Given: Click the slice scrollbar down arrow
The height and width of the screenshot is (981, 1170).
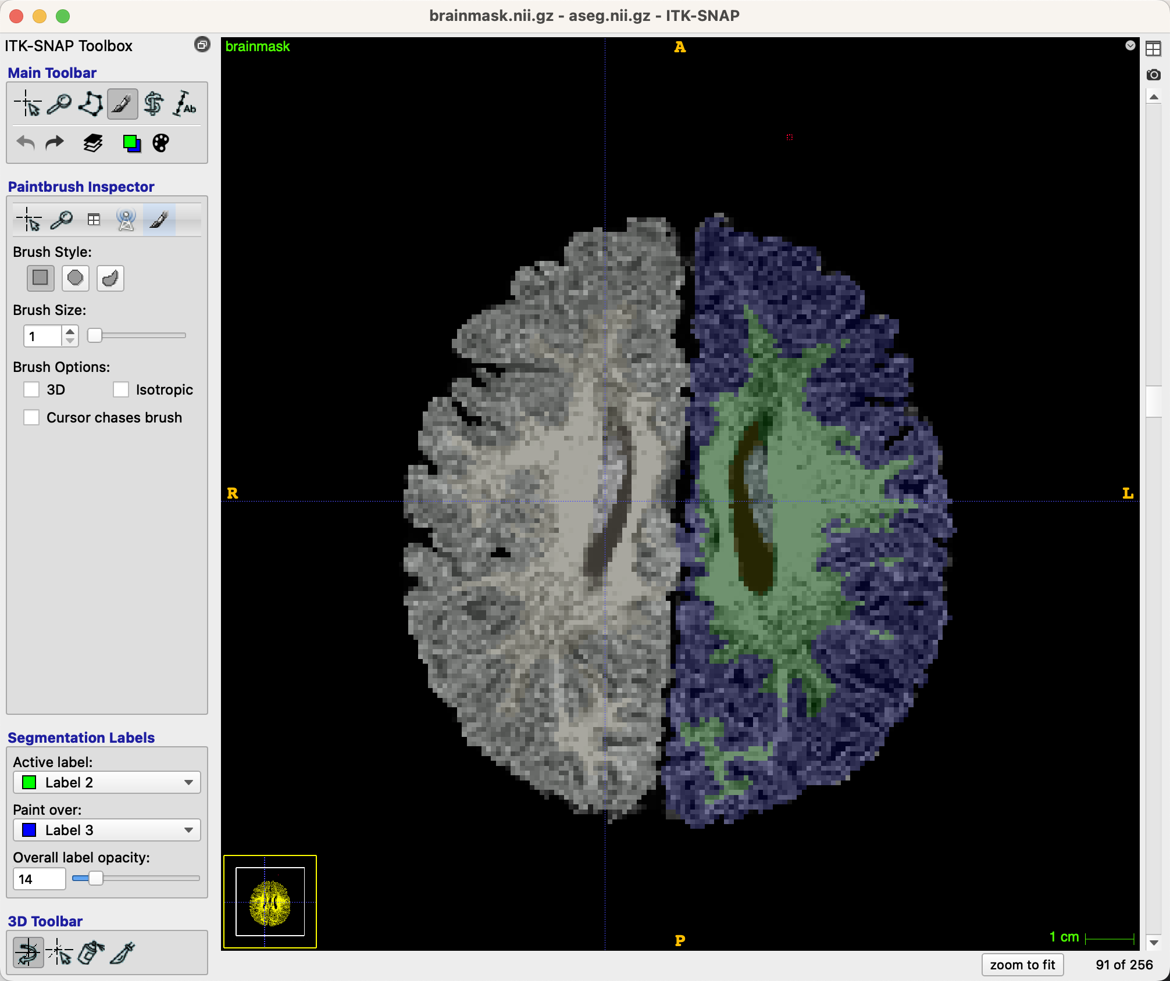Looking at the screenshot, I should point(1154,943).
